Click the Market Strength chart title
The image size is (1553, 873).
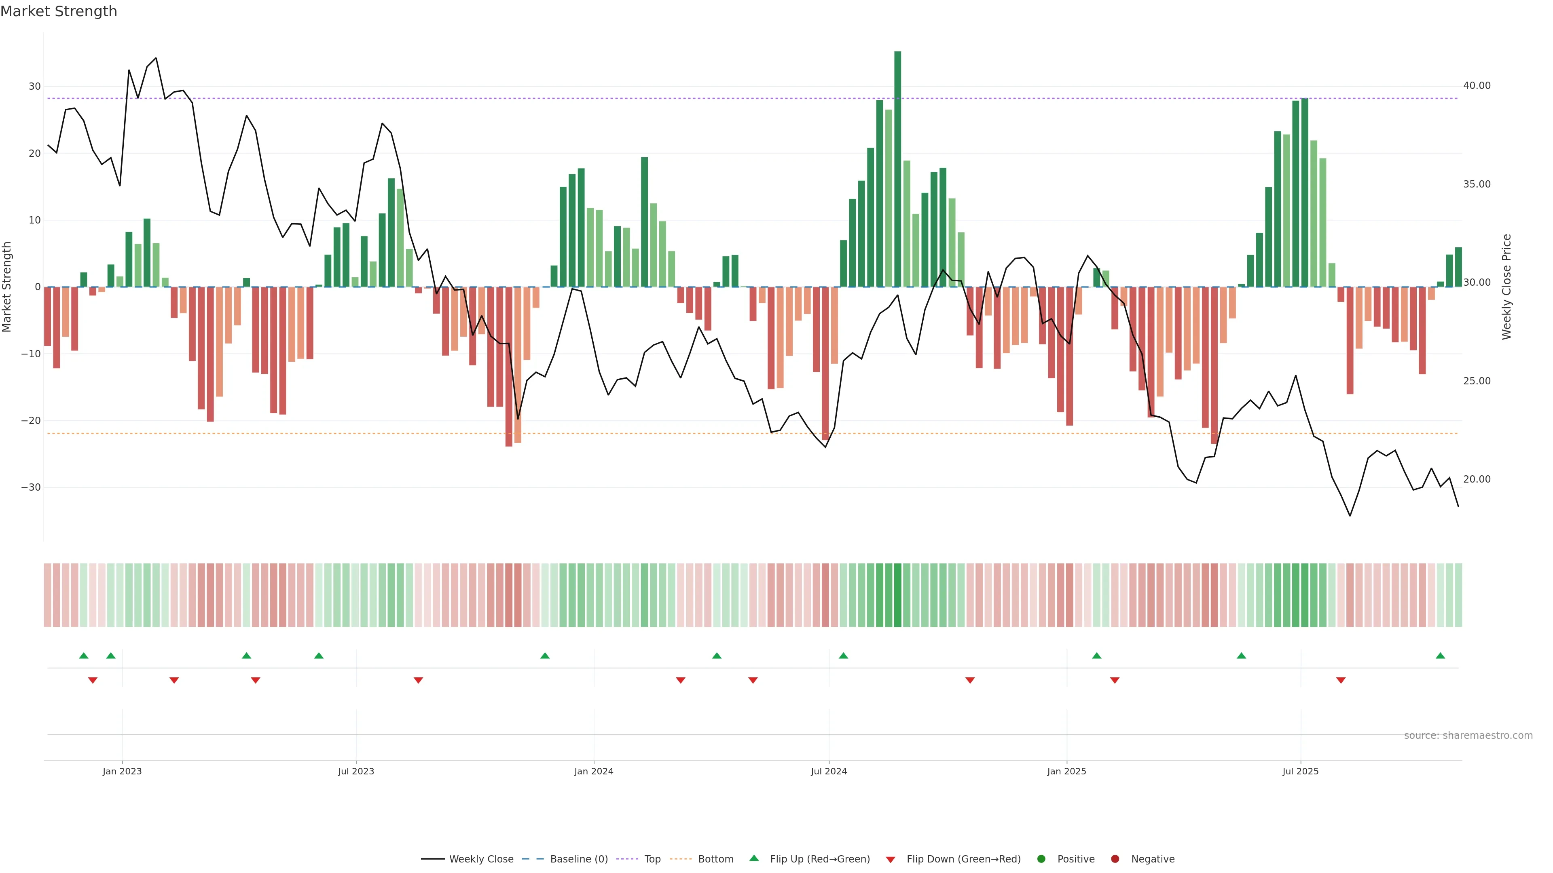pos(59,11)
